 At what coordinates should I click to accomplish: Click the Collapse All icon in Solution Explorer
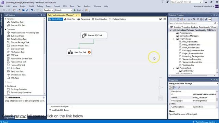pyautogui.click(x=198, y=19)
